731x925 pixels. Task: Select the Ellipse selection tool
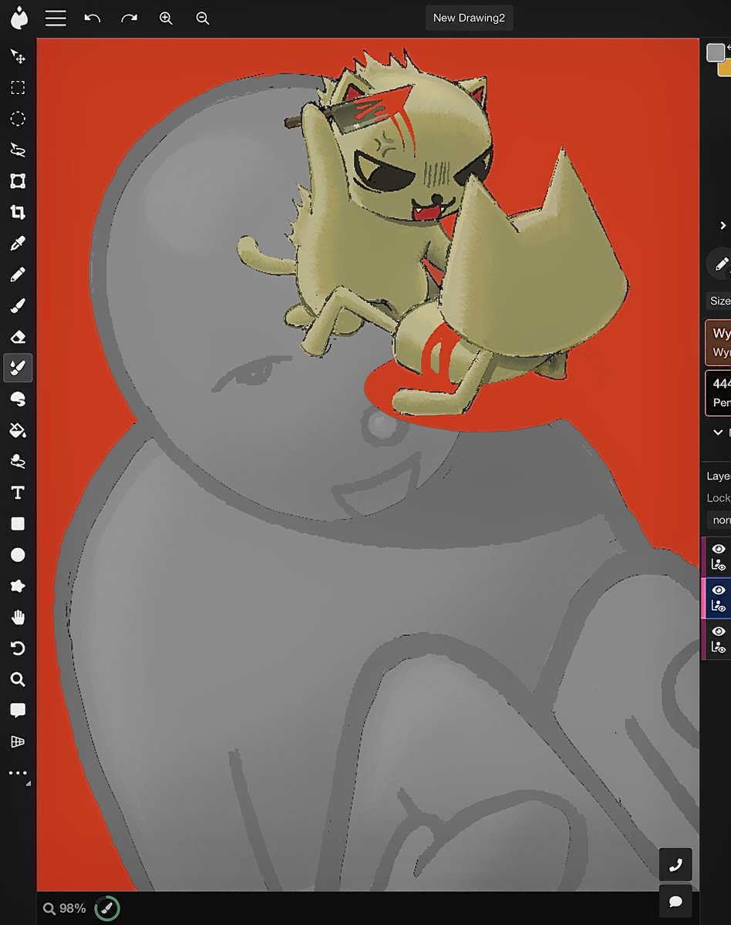(18, 119)
